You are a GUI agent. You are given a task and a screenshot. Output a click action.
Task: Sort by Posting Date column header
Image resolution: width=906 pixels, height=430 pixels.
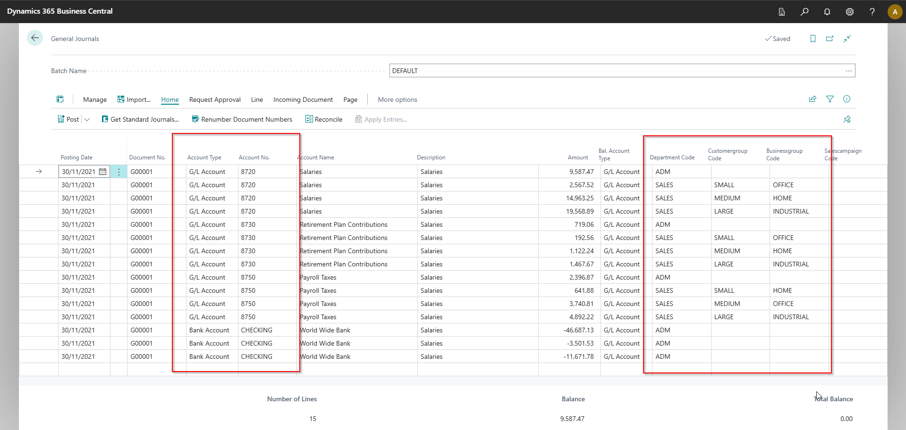(x=76, y=157)
